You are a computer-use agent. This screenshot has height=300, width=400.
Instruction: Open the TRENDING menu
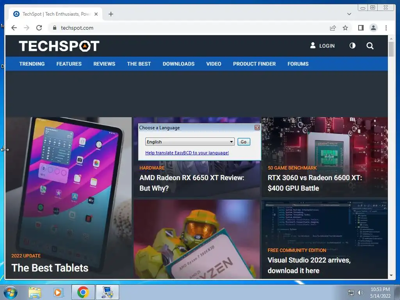click(32, 64)
